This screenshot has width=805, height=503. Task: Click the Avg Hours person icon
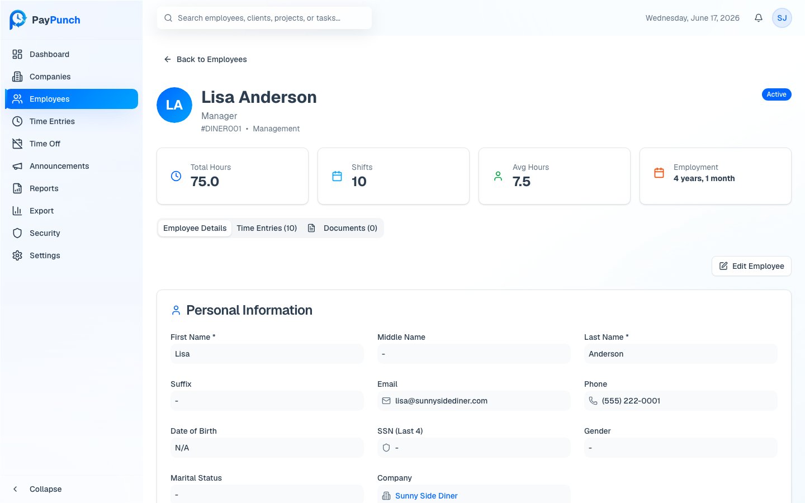click(x=498, y=176)
